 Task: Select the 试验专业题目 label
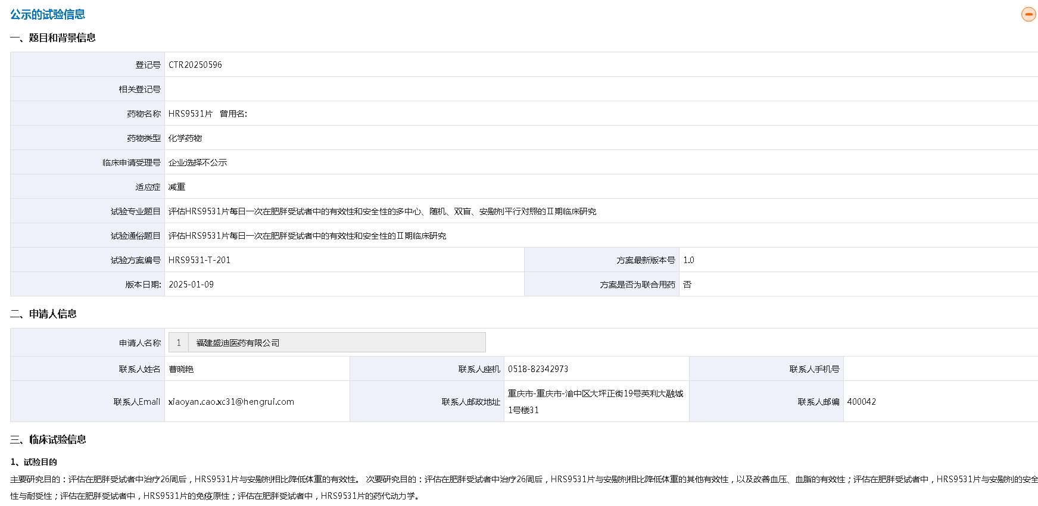(136, 211)
